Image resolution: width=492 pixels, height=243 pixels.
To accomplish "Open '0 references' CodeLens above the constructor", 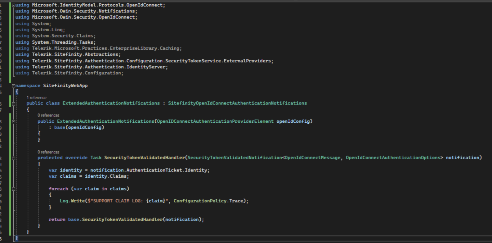I will click(48, 115).
